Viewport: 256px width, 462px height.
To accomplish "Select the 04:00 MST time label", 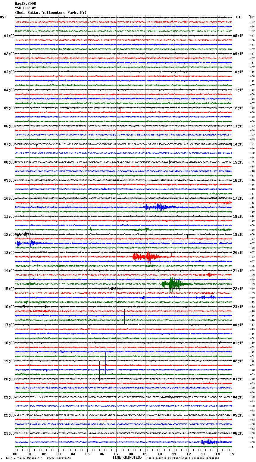I will 9,90.
